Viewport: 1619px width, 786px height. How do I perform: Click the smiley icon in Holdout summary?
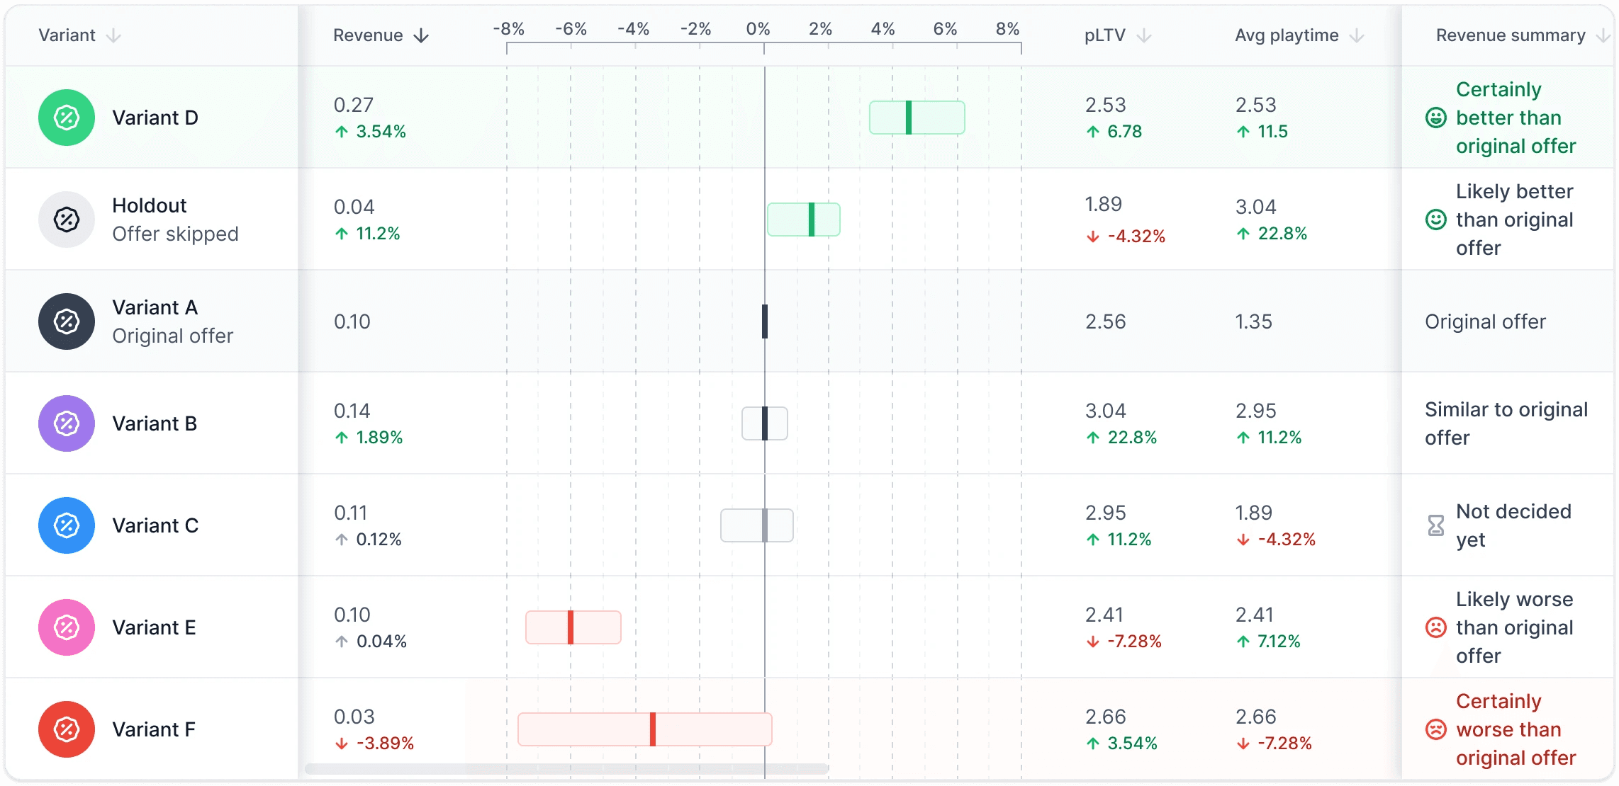[x=1436, y=220]
